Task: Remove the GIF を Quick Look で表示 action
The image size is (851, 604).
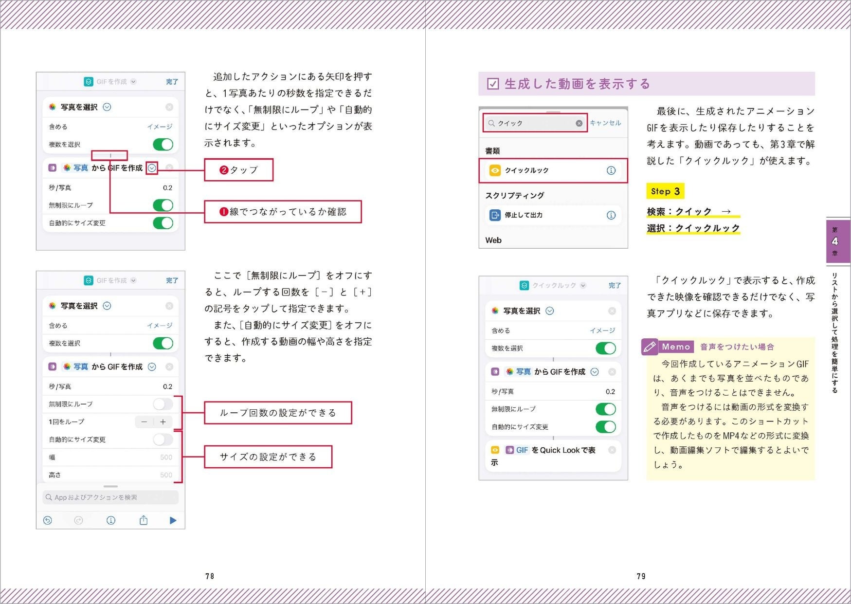Action: (612, 450)
